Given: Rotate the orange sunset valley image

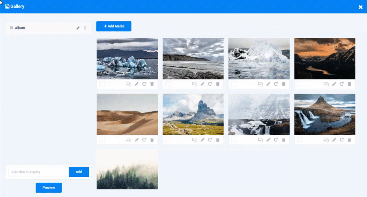Looking at the screenshot, I should (x=342, y=84).
